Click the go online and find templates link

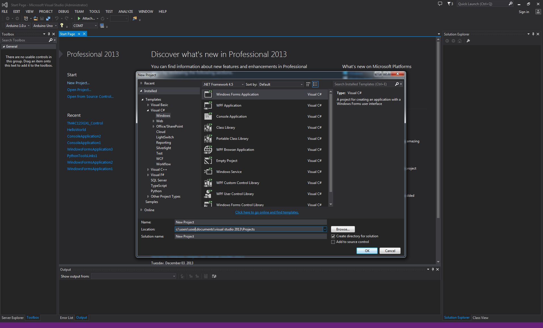[267, 212]
